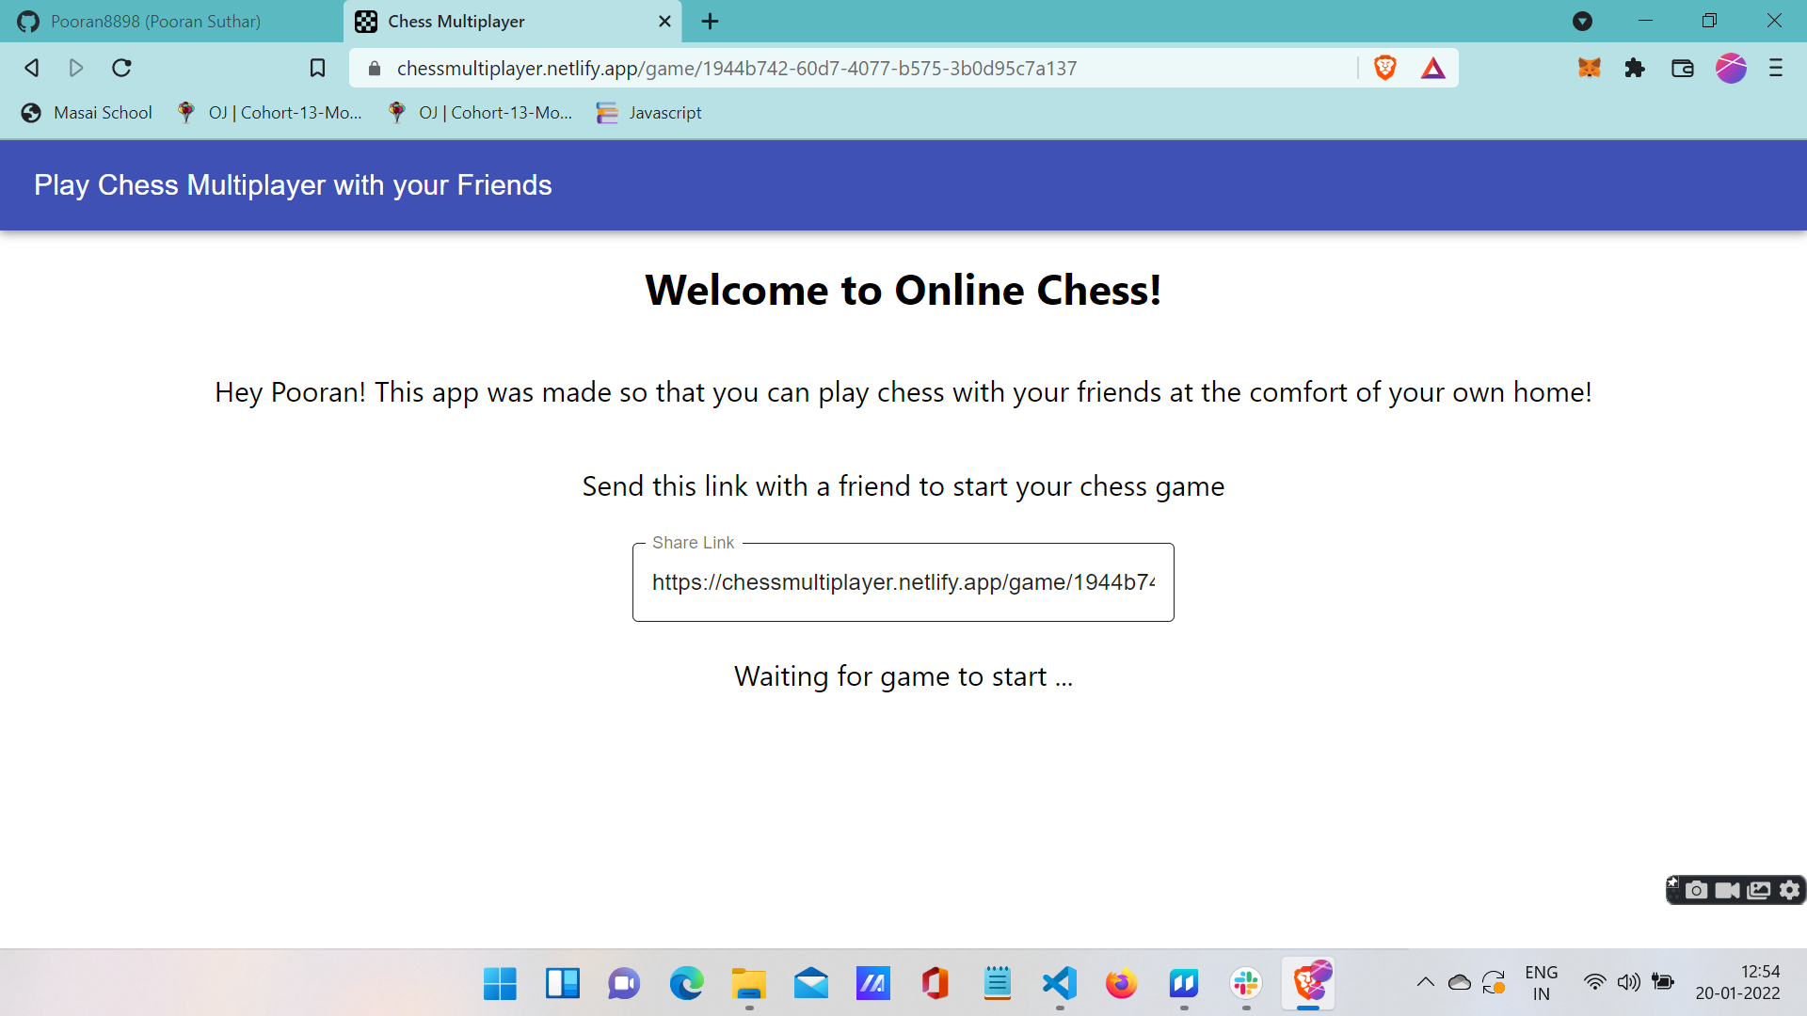Image resolution: width=1807 pixels, height=1016 pixels.
Task: Open the Brave Wallet icon
Action: (x=1682, y=68)
